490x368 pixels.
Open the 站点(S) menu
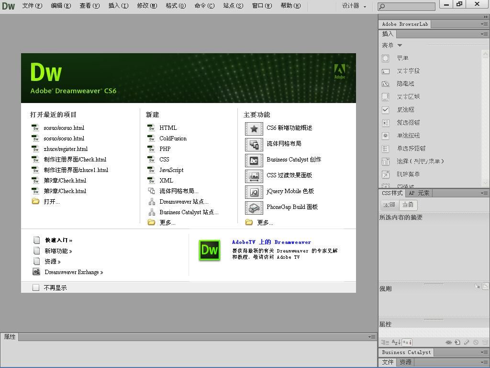pos(233,6)
